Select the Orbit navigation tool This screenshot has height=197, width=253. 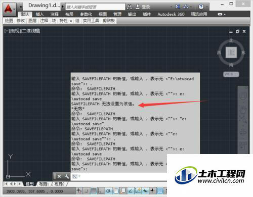pyautogui.click(x=243, y=132)
